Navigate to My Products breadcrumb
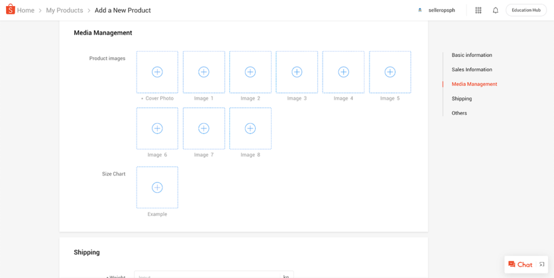 pyautogui.click(x=64, y=10)
